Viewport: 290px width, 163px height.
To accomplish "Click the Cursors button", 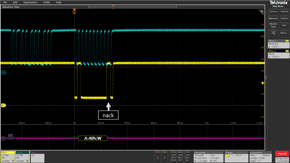I will pyautogui.click(x=273, y=11).
